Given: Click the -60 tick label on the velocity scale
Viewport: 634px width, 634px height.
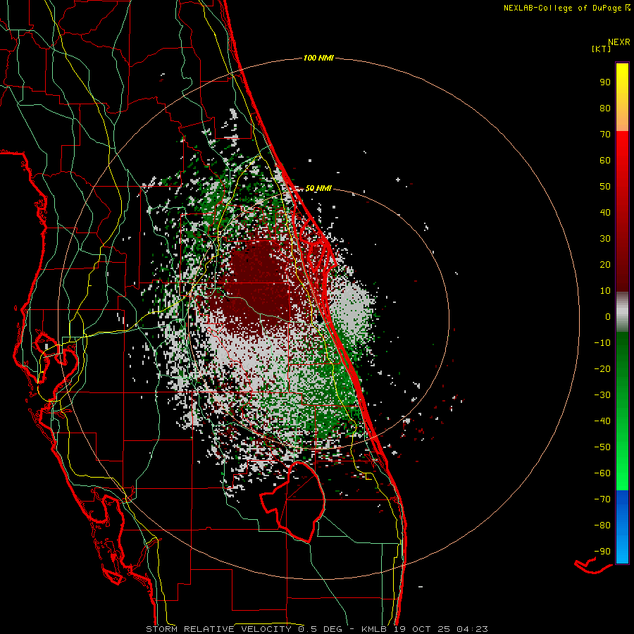Looking at the screenshot, I should (602, 473).
